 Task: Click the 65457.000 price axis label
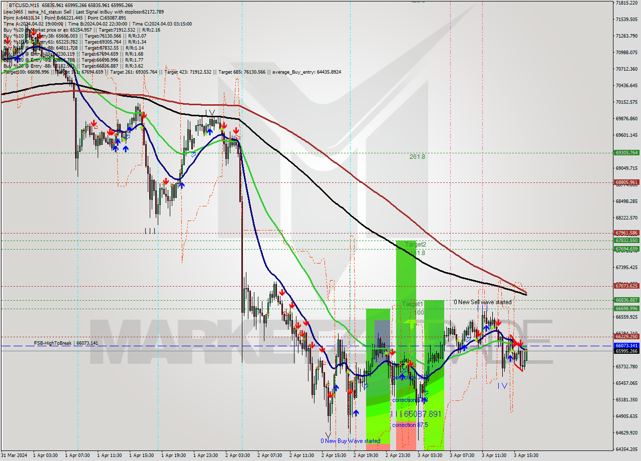pos(626,383)
